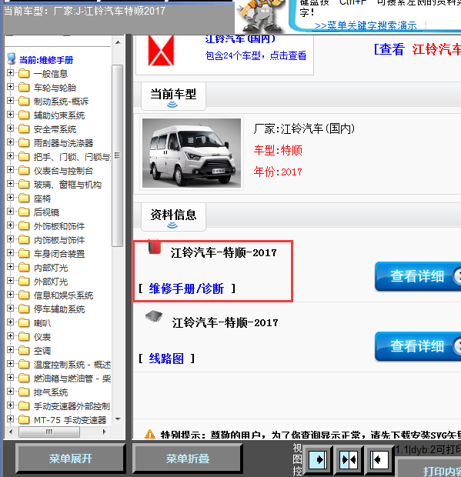
Task: Click view control left-arrow panel icon
Action: pyautogui.click(x=379, y=459)
